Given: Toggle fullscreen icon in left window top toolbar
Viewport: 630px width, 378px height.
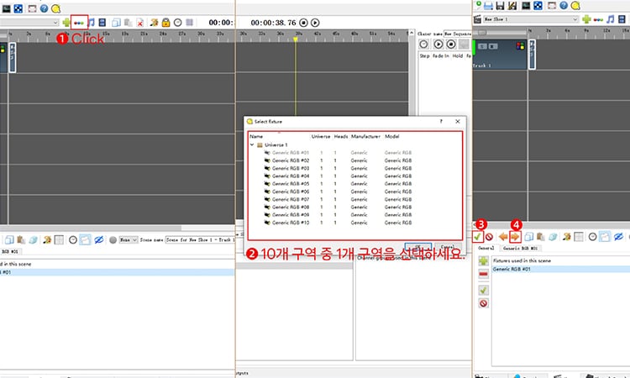Looking at the screenshot, I should (32, 8).
